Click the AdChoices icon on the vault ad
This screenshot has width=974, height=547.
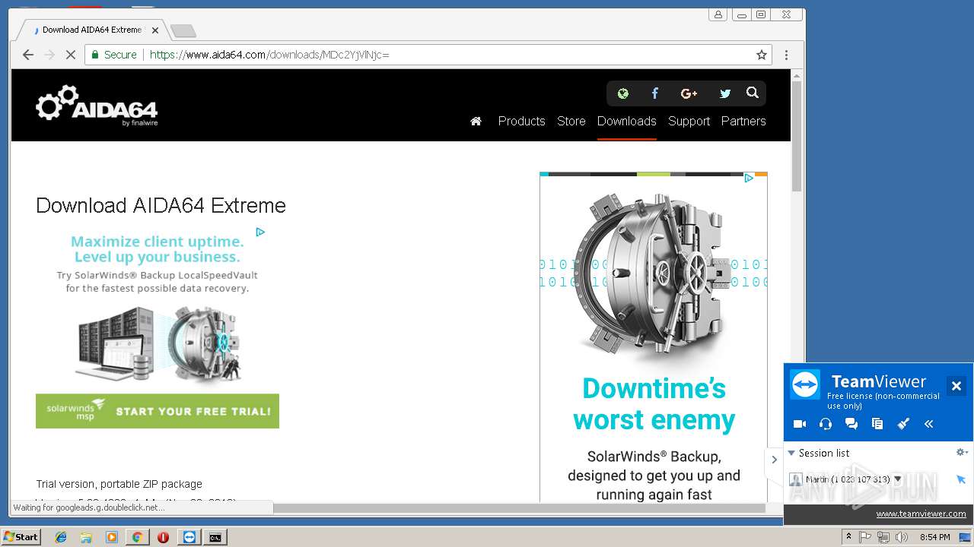[x=749, y=179]
